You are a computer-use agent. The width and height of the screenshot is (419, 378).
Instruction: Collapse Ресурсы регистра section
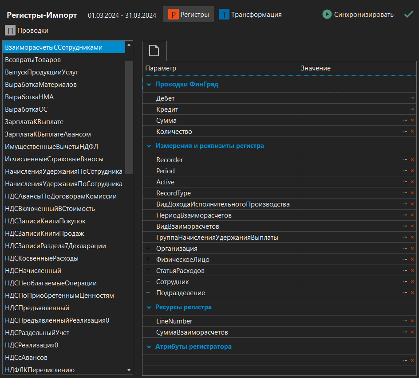tap(149, 307)
